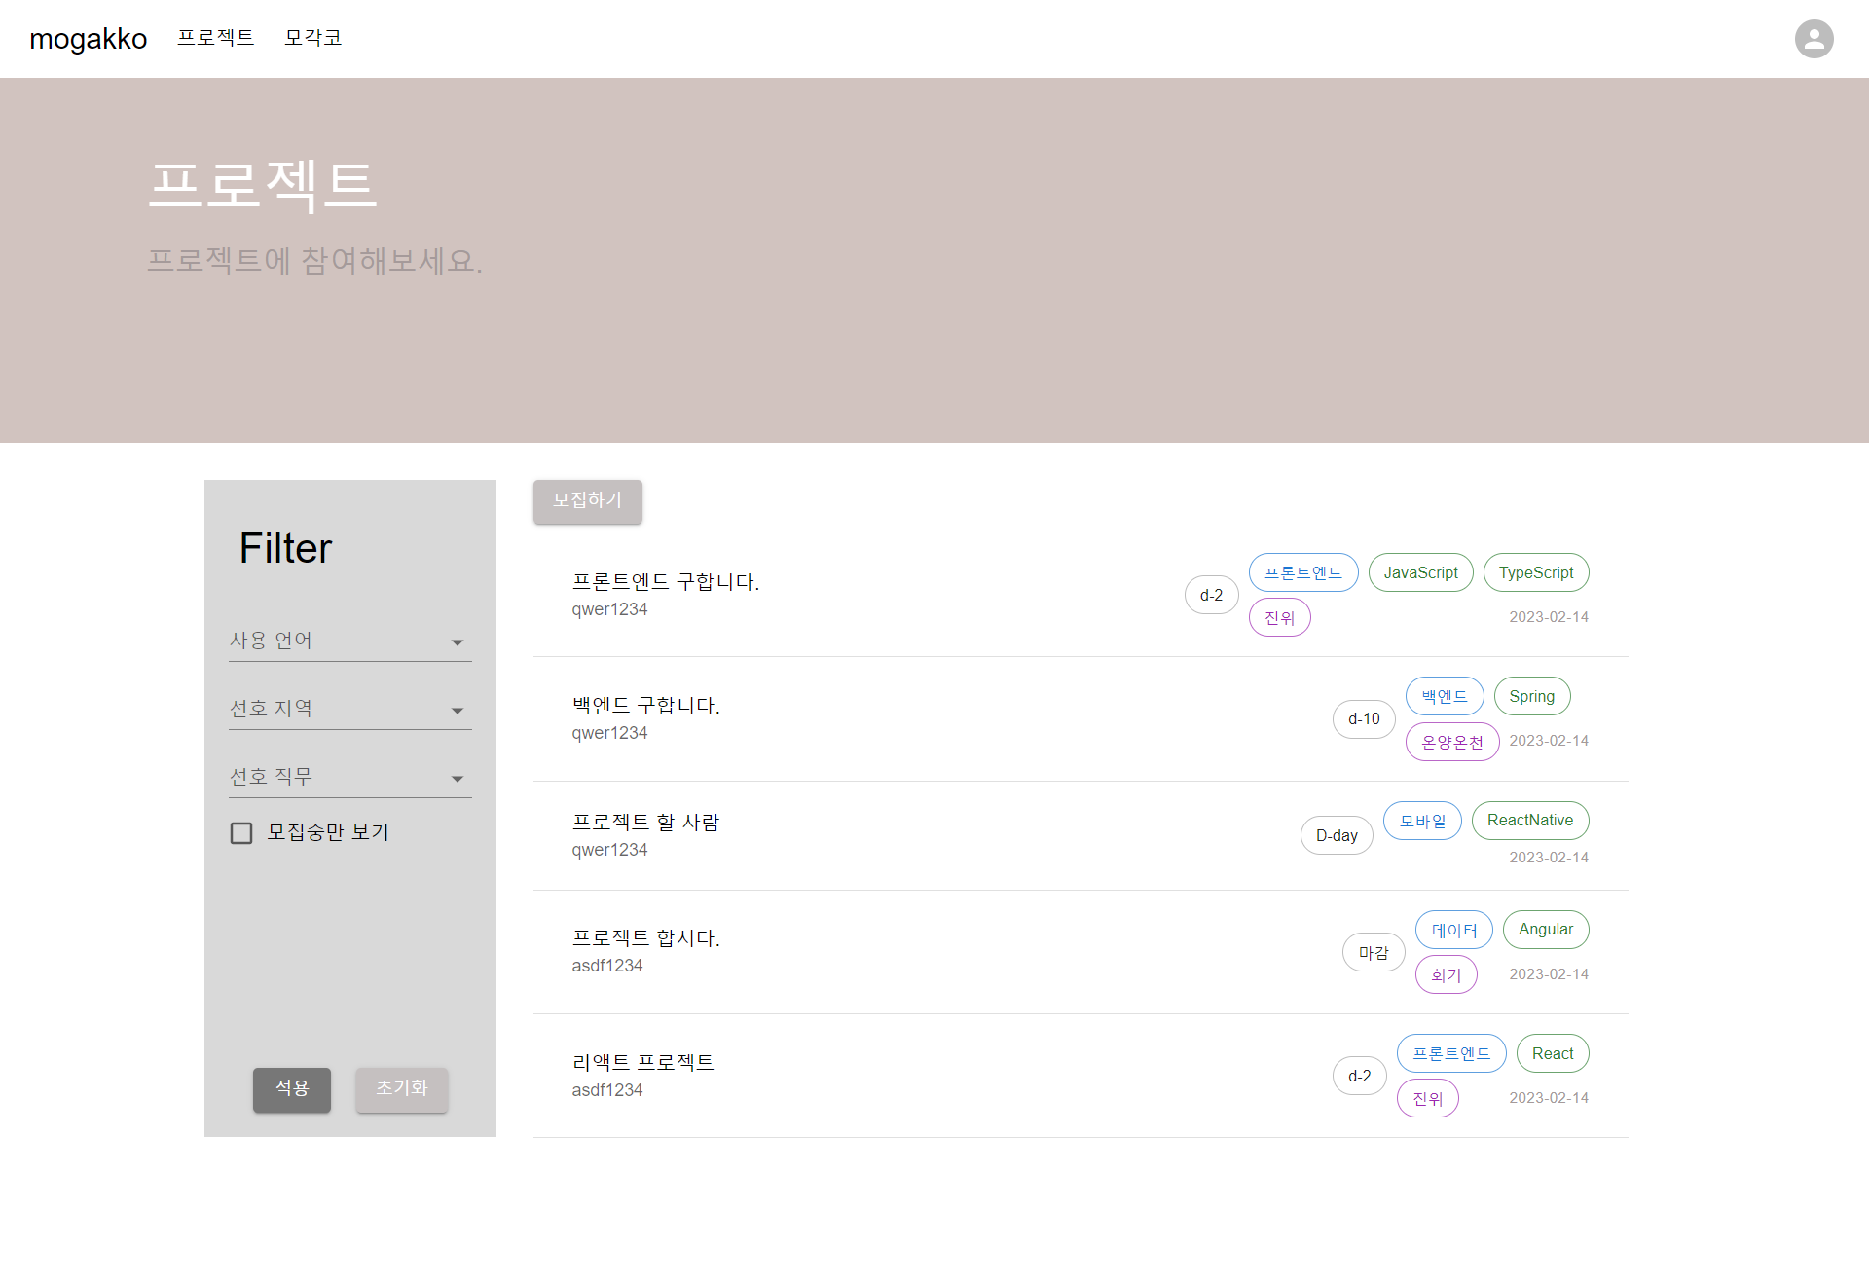
Task: Click the TypeScript tag chip
Action: pos(1535,573)
